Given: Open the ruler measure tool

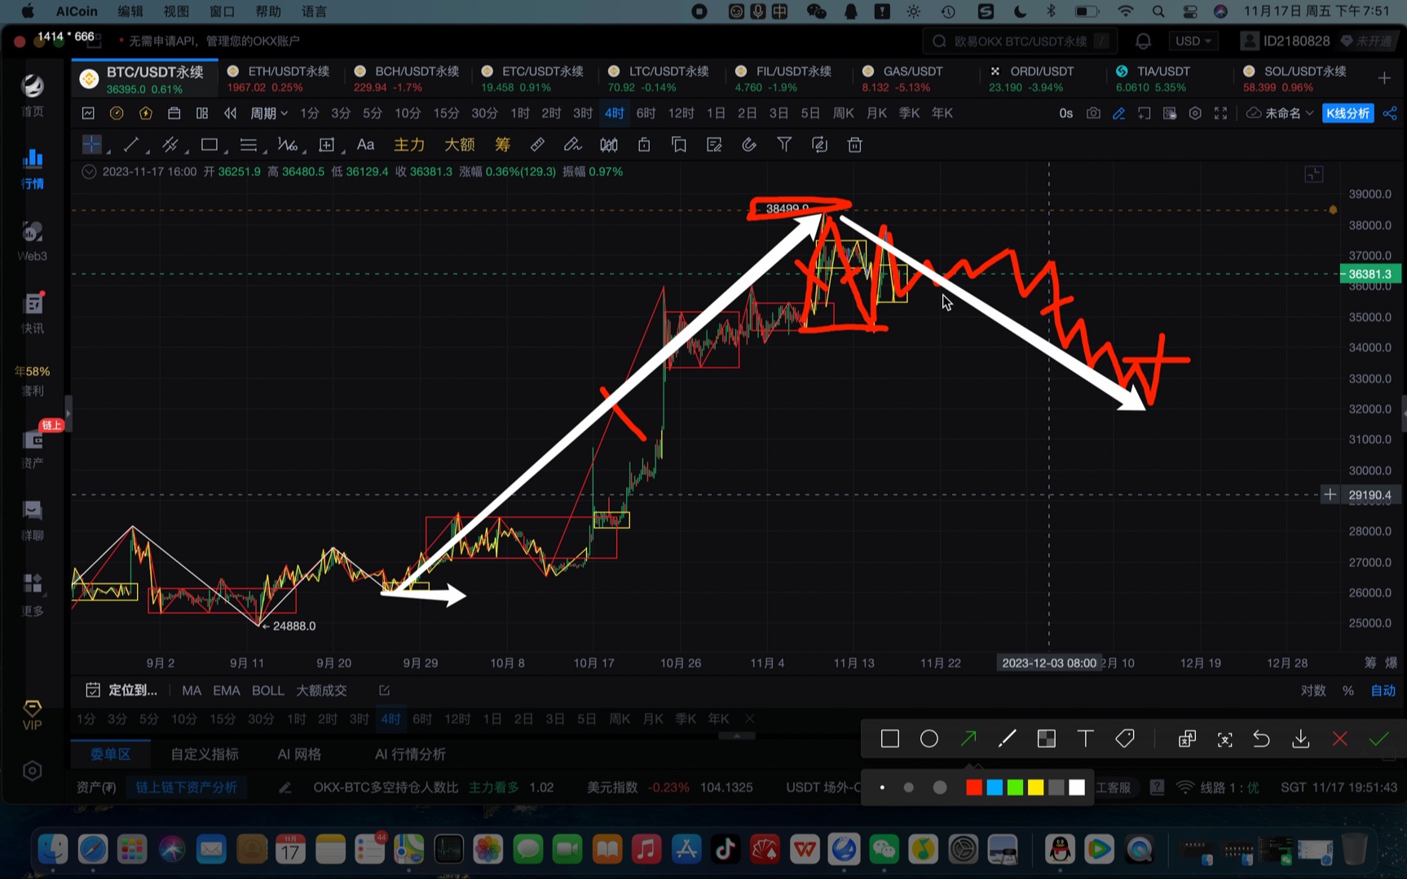Looking at the screenshot, I should [x=536, y=145].
